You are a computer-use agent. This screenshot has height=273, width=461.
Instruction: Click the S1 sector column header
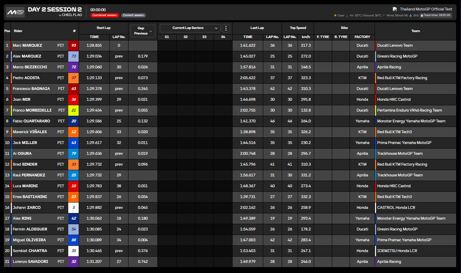point(167,37)
